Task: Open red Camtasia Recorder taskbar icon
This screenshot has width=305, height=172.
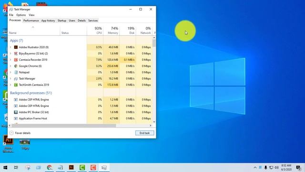Action: (93, 167)
